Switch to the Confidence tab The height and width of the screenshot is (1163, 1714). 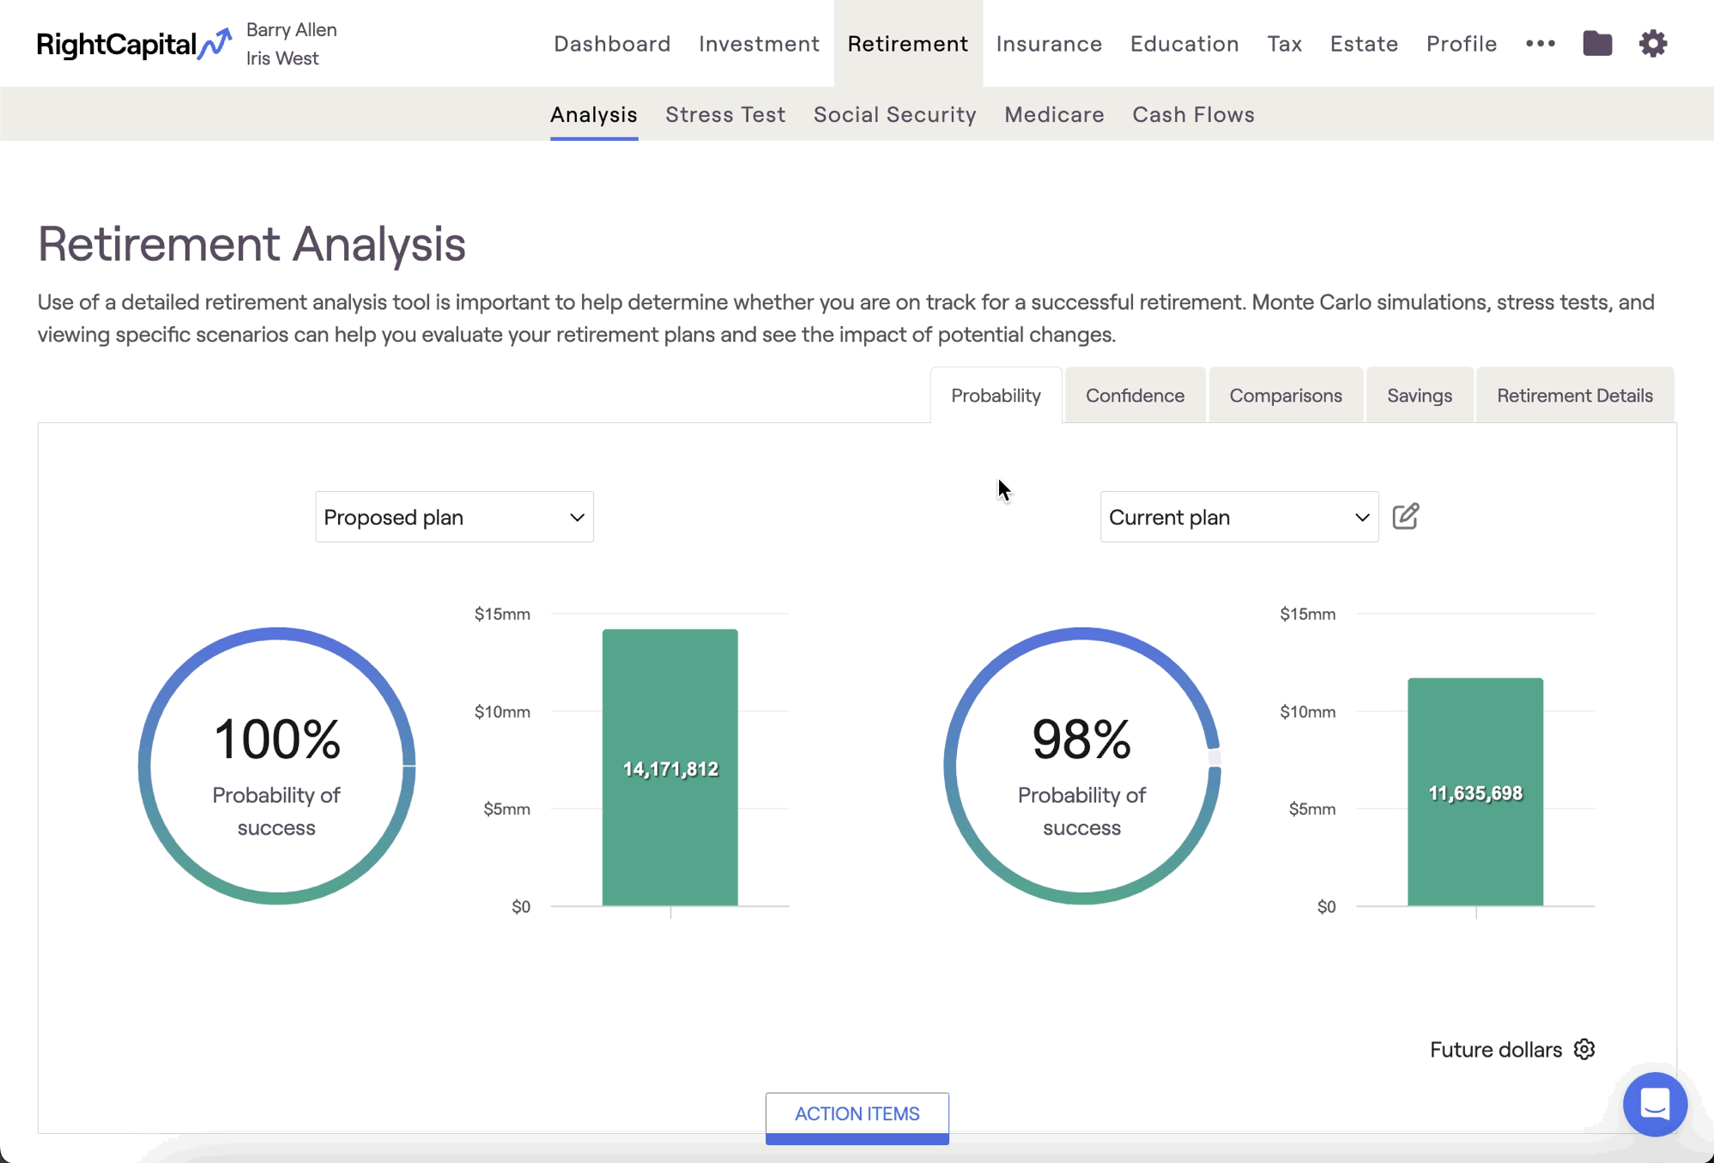1135,396
